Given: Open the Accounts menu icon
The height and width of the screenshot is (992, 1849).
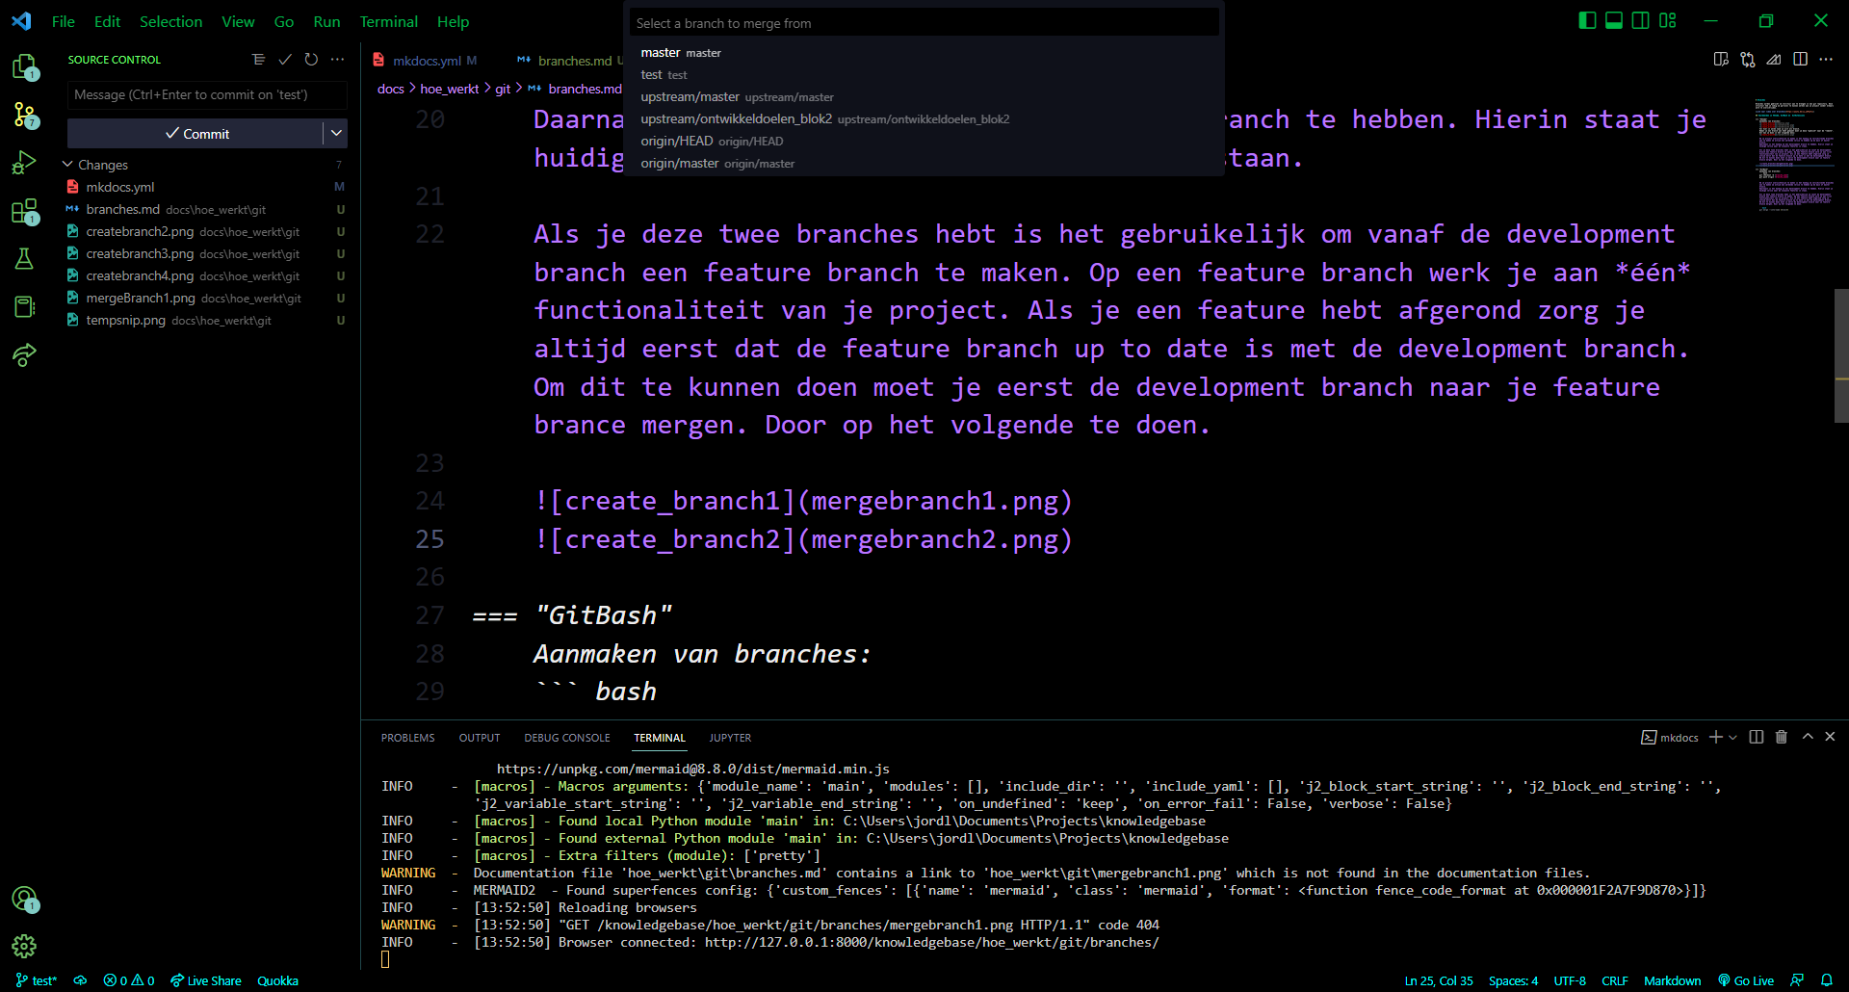Looking at the screenshot, I should (x=24, y=900).
